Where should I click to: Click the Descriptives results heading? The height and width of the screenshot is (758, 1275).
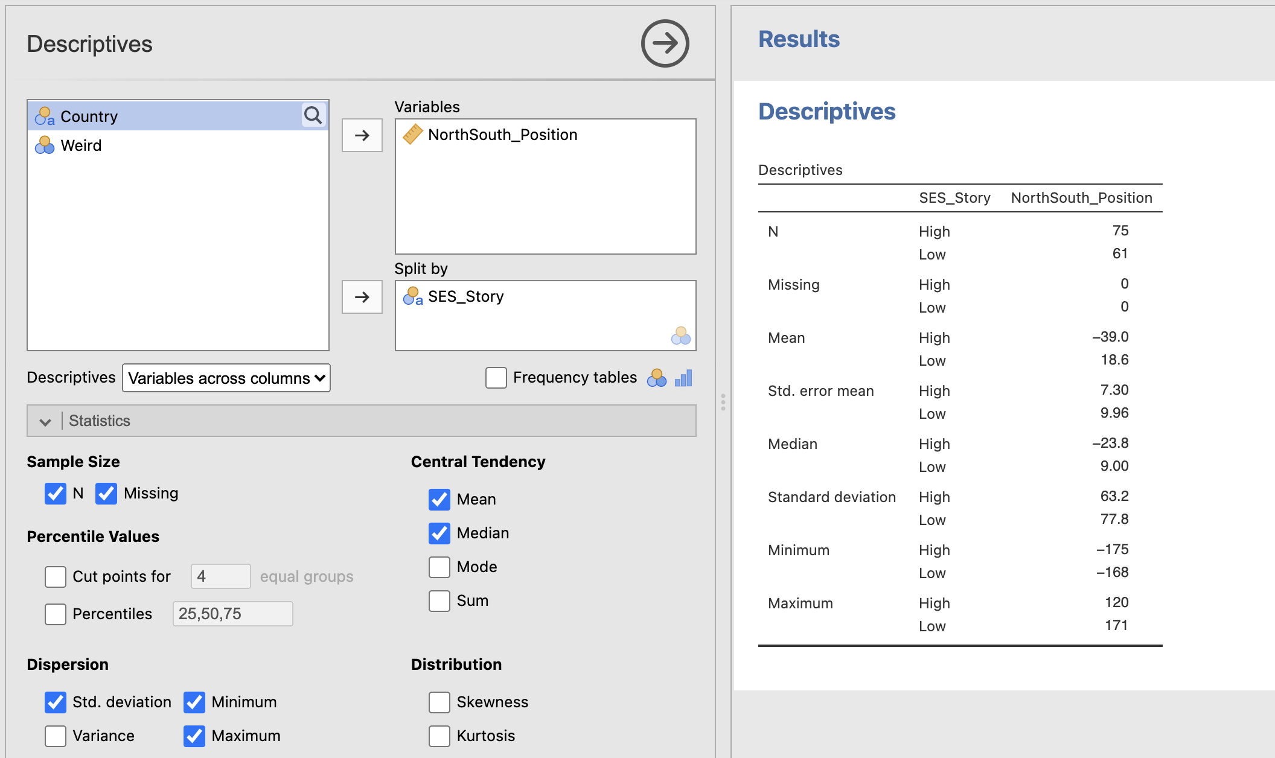click(826, 112)
